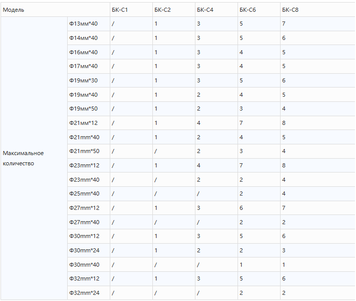Click the Максимальное количество row label
The width and height of the screenshot is (356, 301).
pyautogui.click(x=24, y=158)
